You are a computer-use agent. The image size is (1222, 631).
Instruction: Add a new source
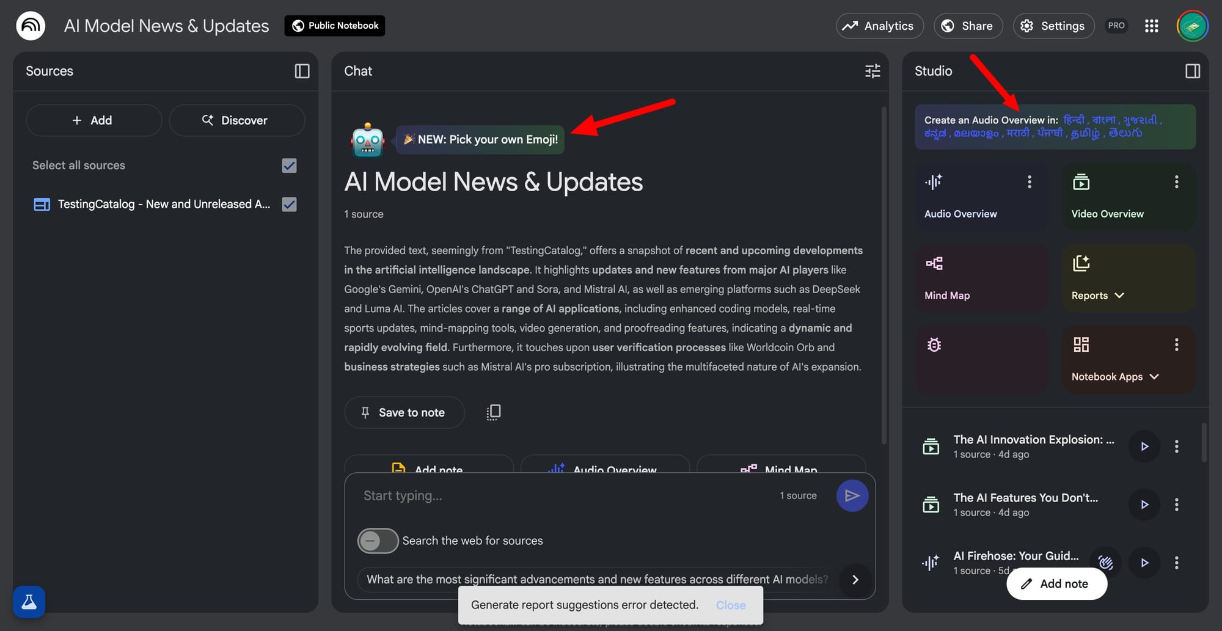(x=94, y=120)
